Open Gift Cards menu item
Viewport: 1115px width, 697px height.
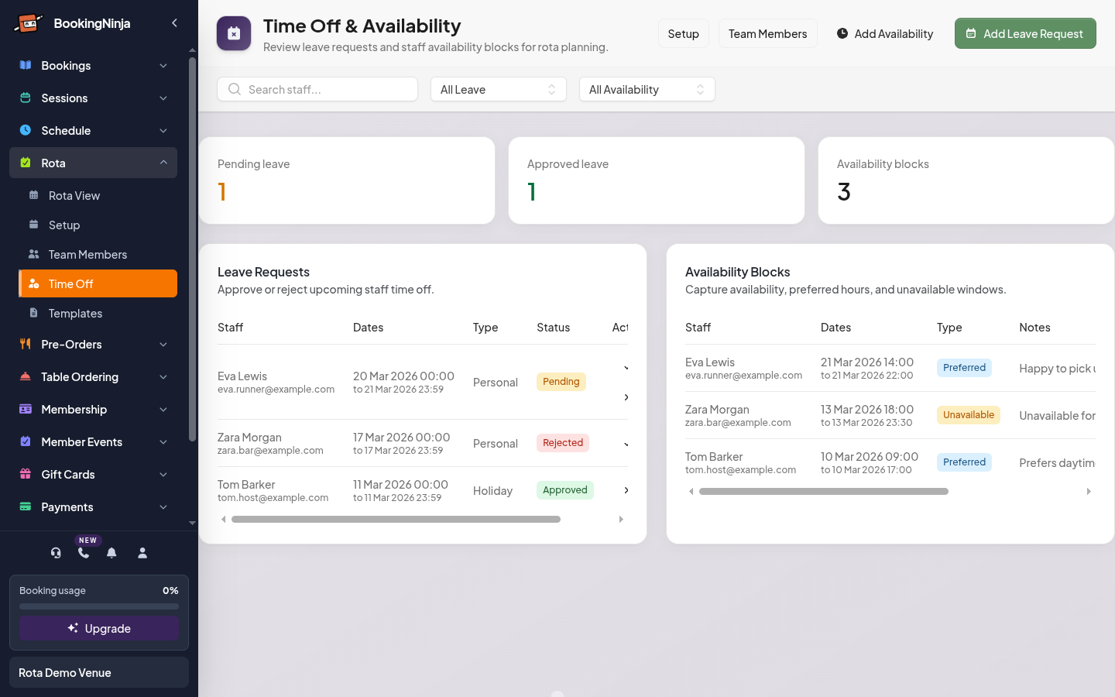pos(93,474)
